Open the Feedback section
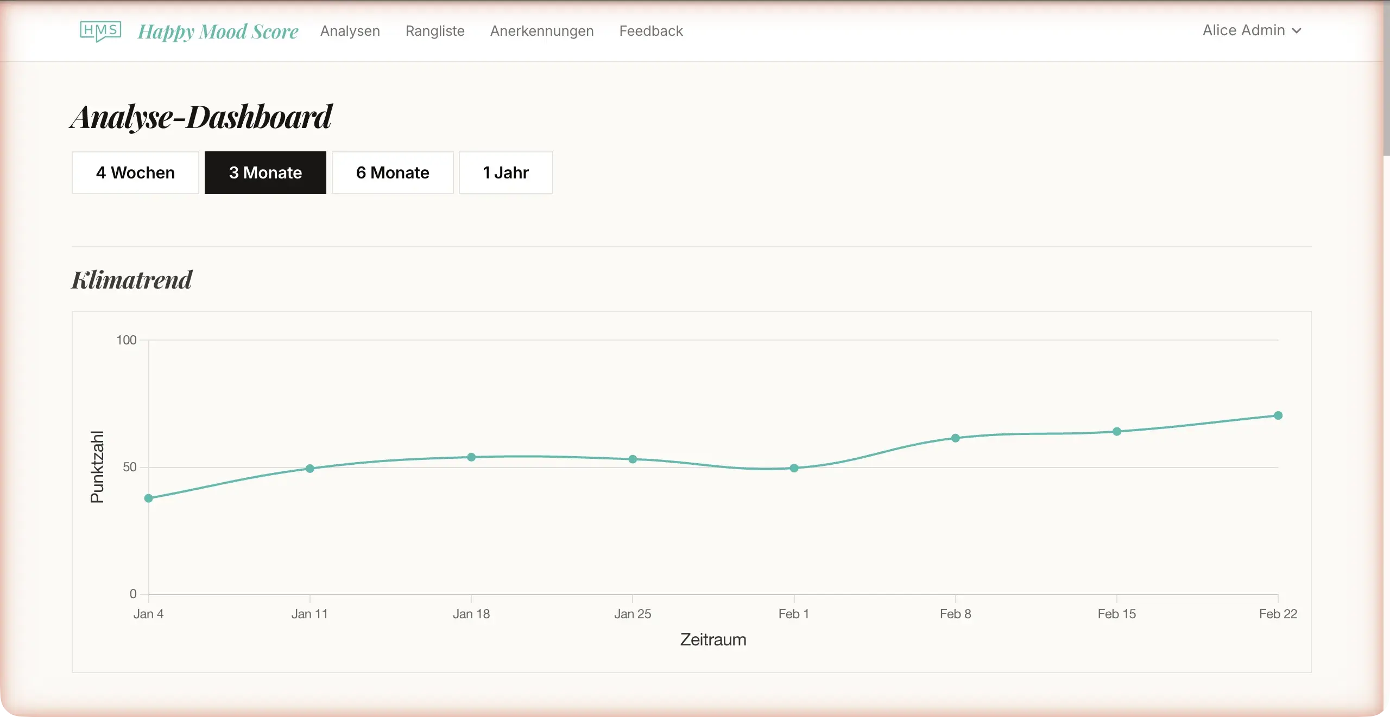This screenshot has width=1390, height=717. click(650, 31)
